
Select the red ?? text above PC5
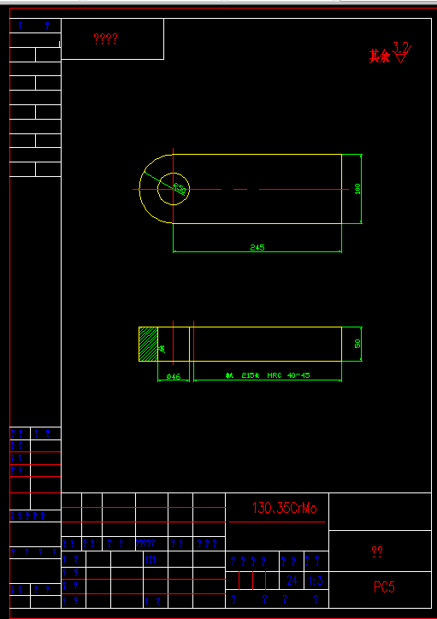point(377,551)
